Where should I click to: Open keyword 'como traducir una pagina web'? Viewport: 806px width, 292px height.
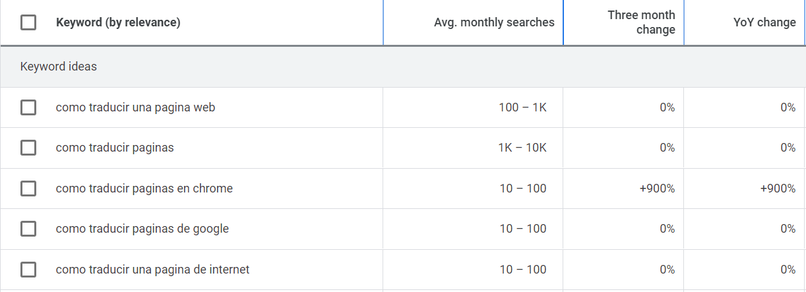coord(135,107)
